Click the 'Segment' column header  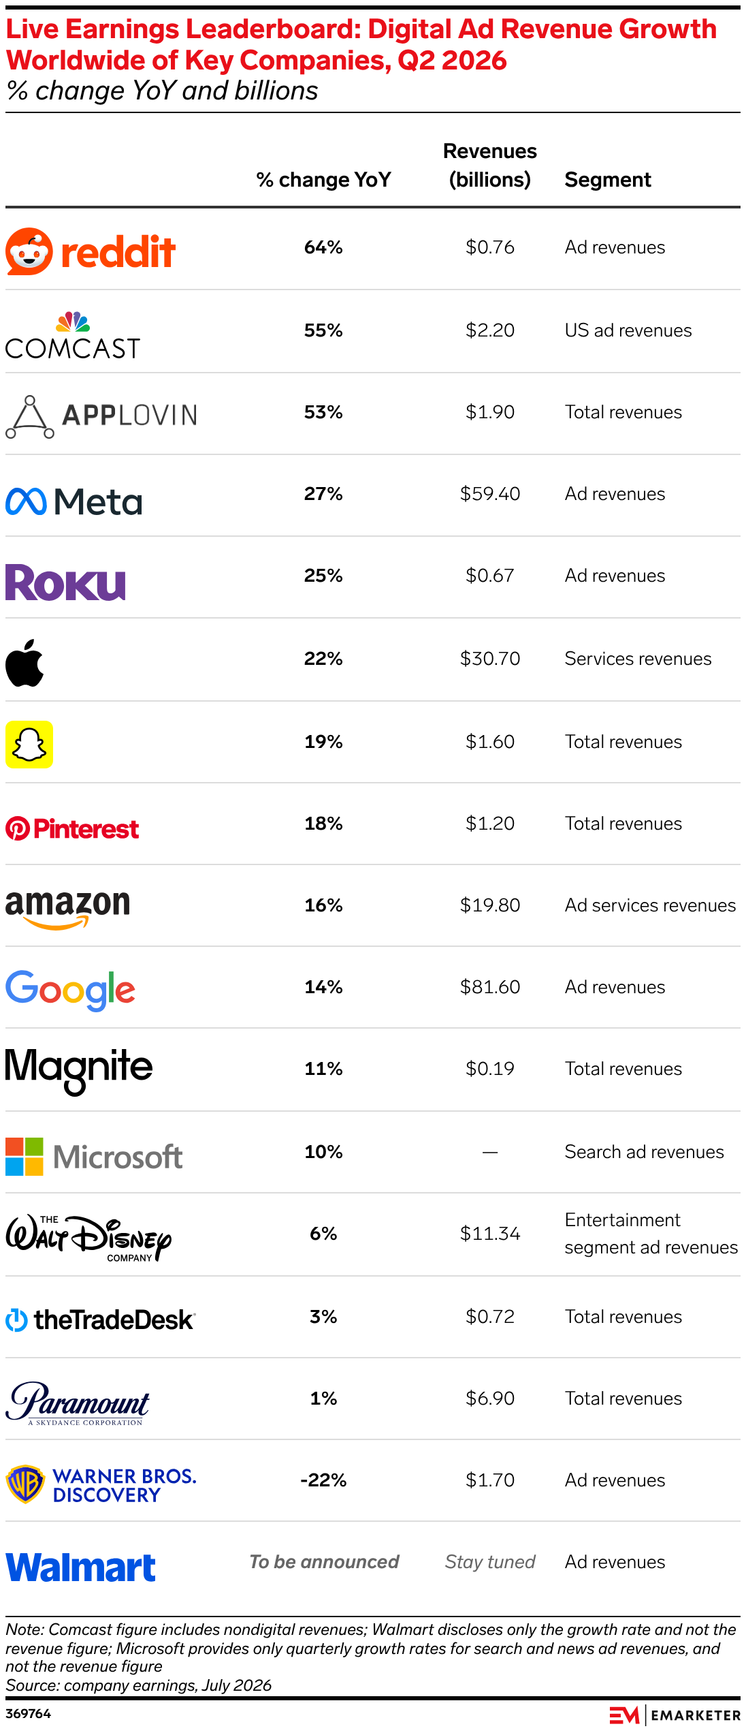point(608,180)
